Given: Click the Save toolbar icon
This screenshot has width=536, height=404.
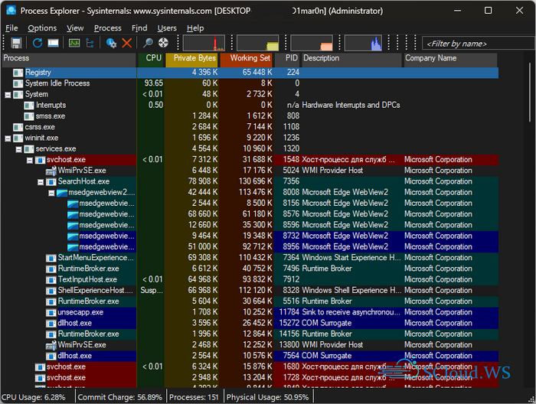Looking at the screenshot, I should [15, 44].
